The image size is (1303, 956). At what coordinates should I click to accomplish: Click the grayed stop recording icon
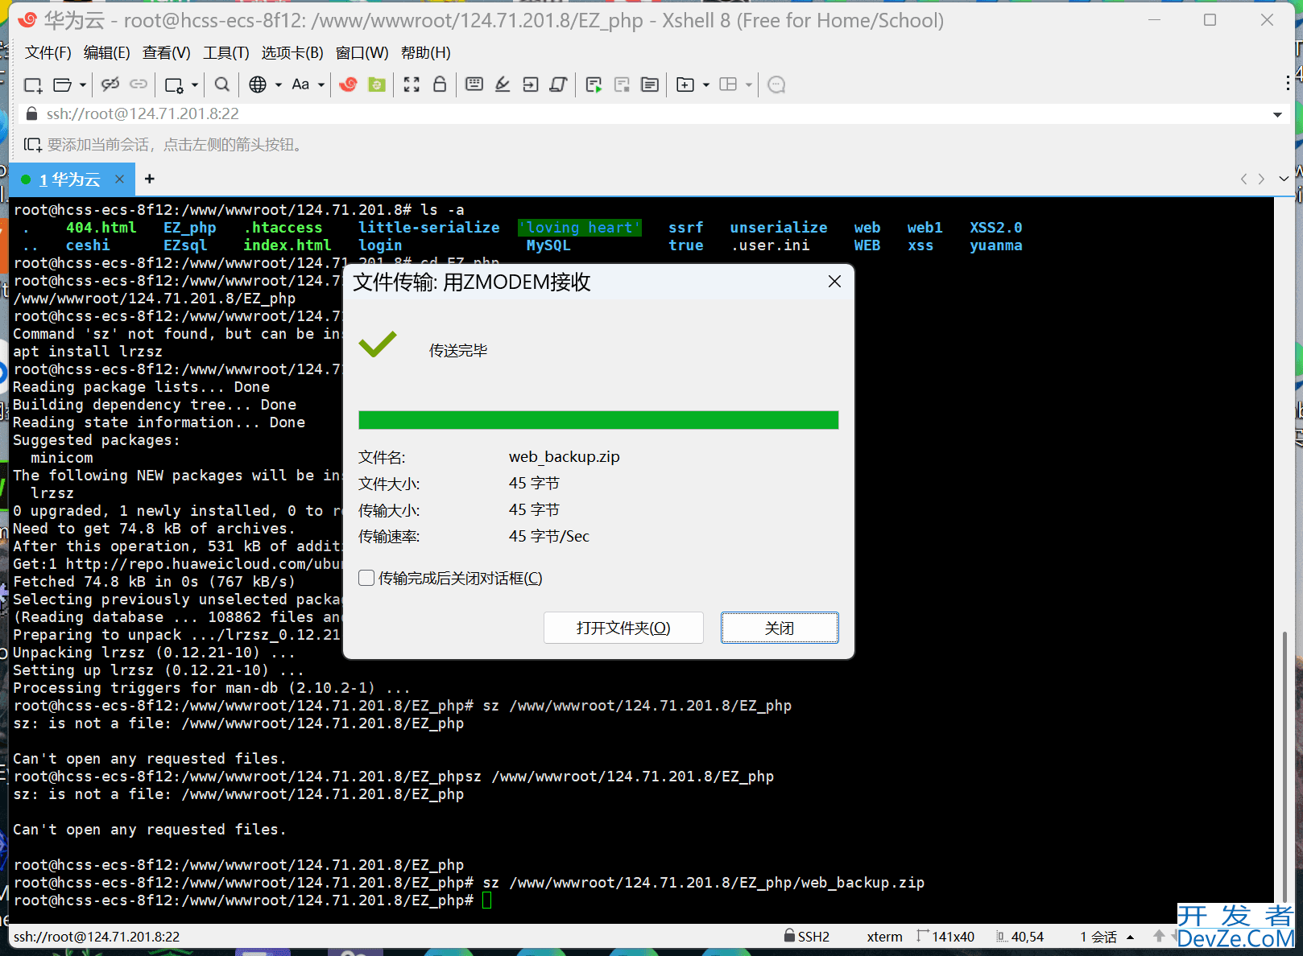[622, 84]
